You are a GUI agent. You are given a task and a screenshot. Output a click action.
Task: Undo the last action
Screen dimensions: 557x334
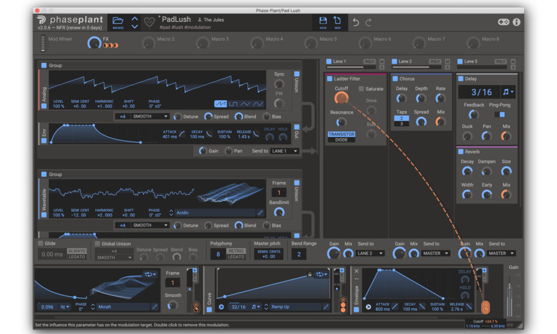[x=356, y=22]
